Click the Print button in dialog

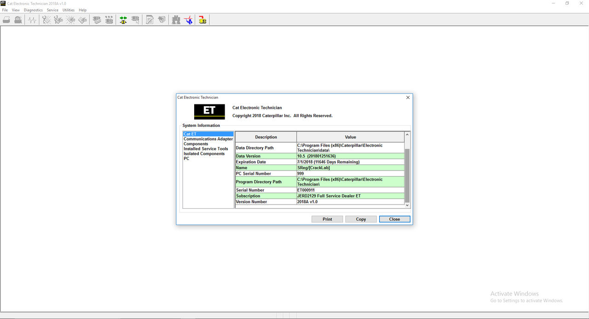(327, 219)
